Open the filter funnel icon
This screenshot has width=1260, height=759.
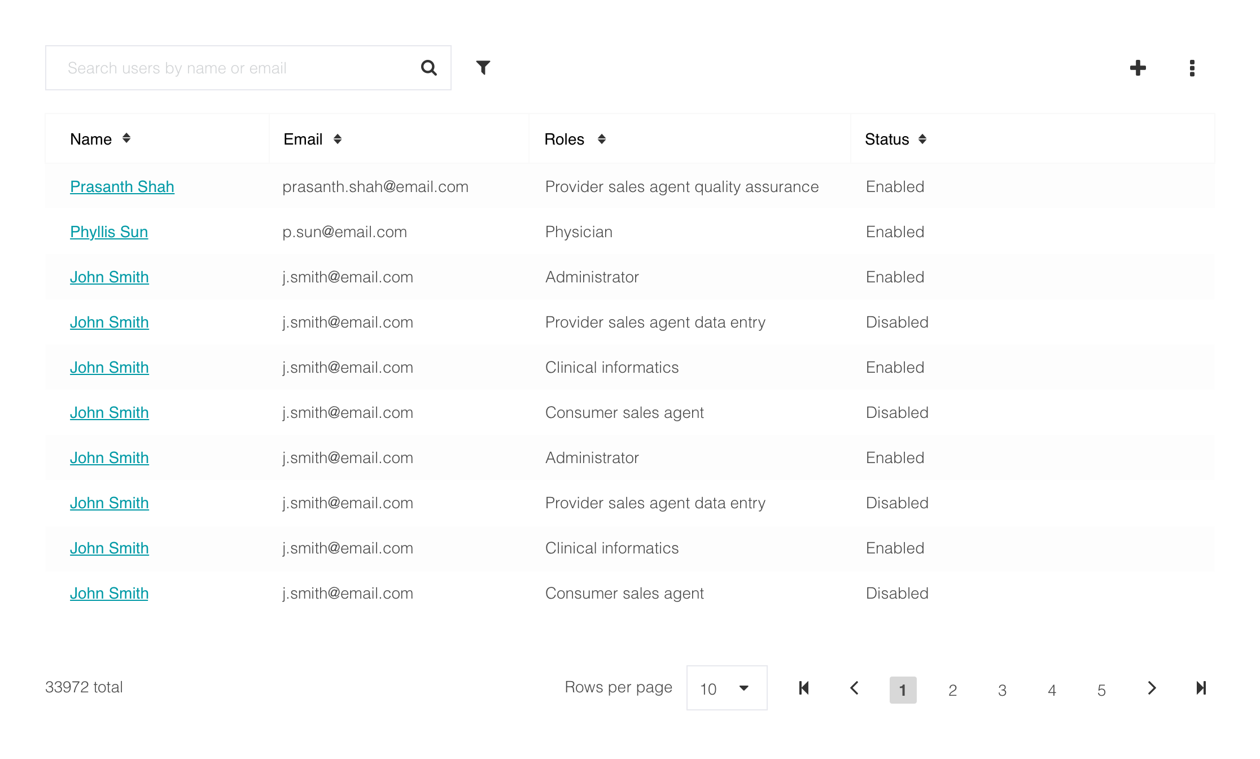tap(483, 68)
